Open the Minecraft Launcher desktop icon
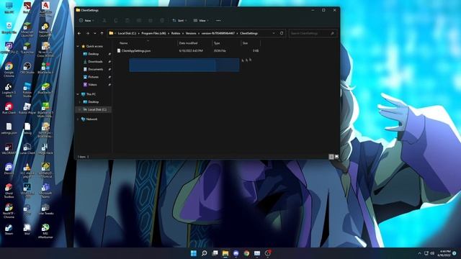461x259 pixels. [x=27, y=29]
